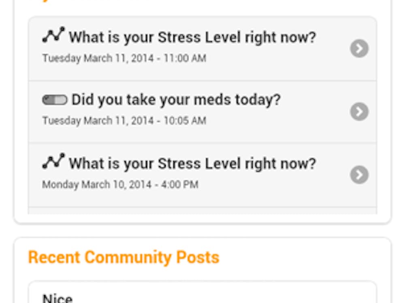Click the "Monday March 10, 2014 - 4:00 PM" timestamp

point(120,185)
